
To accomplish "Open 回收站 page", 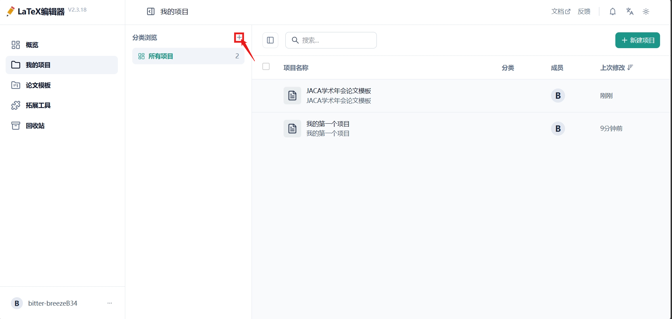I will coord(62,126).
